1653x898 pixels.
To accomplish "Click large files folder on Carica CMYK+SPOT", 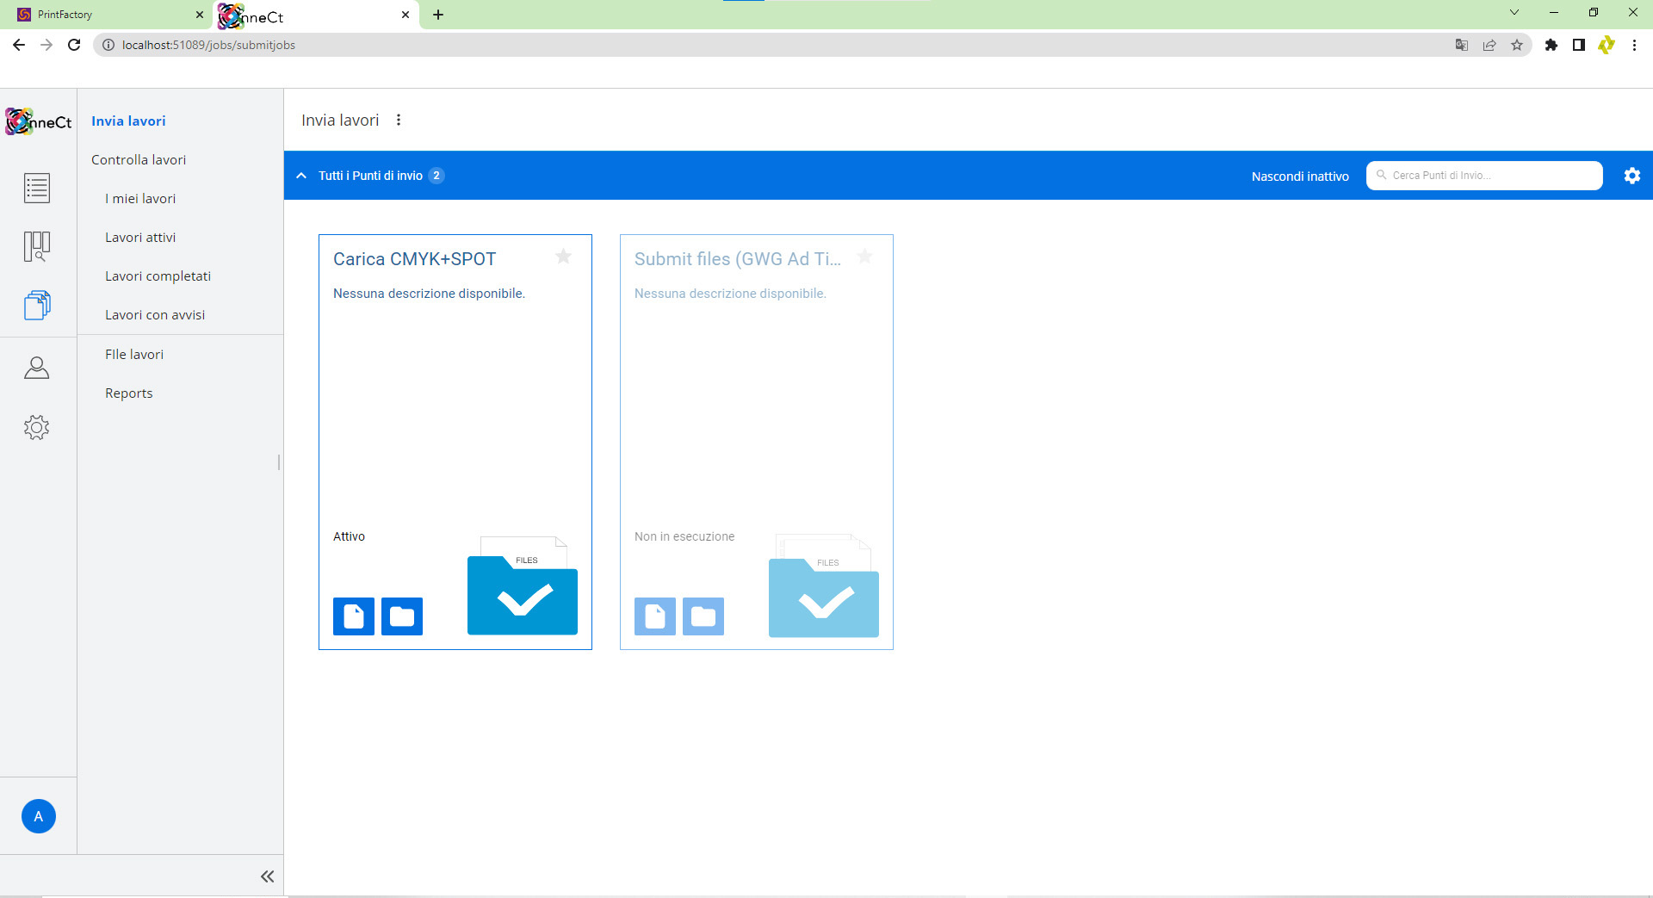I will [523, 586].
